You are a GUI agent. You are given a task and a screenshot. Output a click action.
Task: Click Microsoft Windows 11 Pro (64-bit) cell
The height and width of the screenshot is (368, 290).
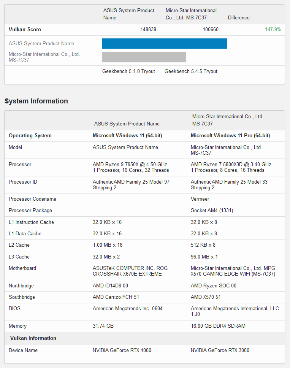point(230,136)
